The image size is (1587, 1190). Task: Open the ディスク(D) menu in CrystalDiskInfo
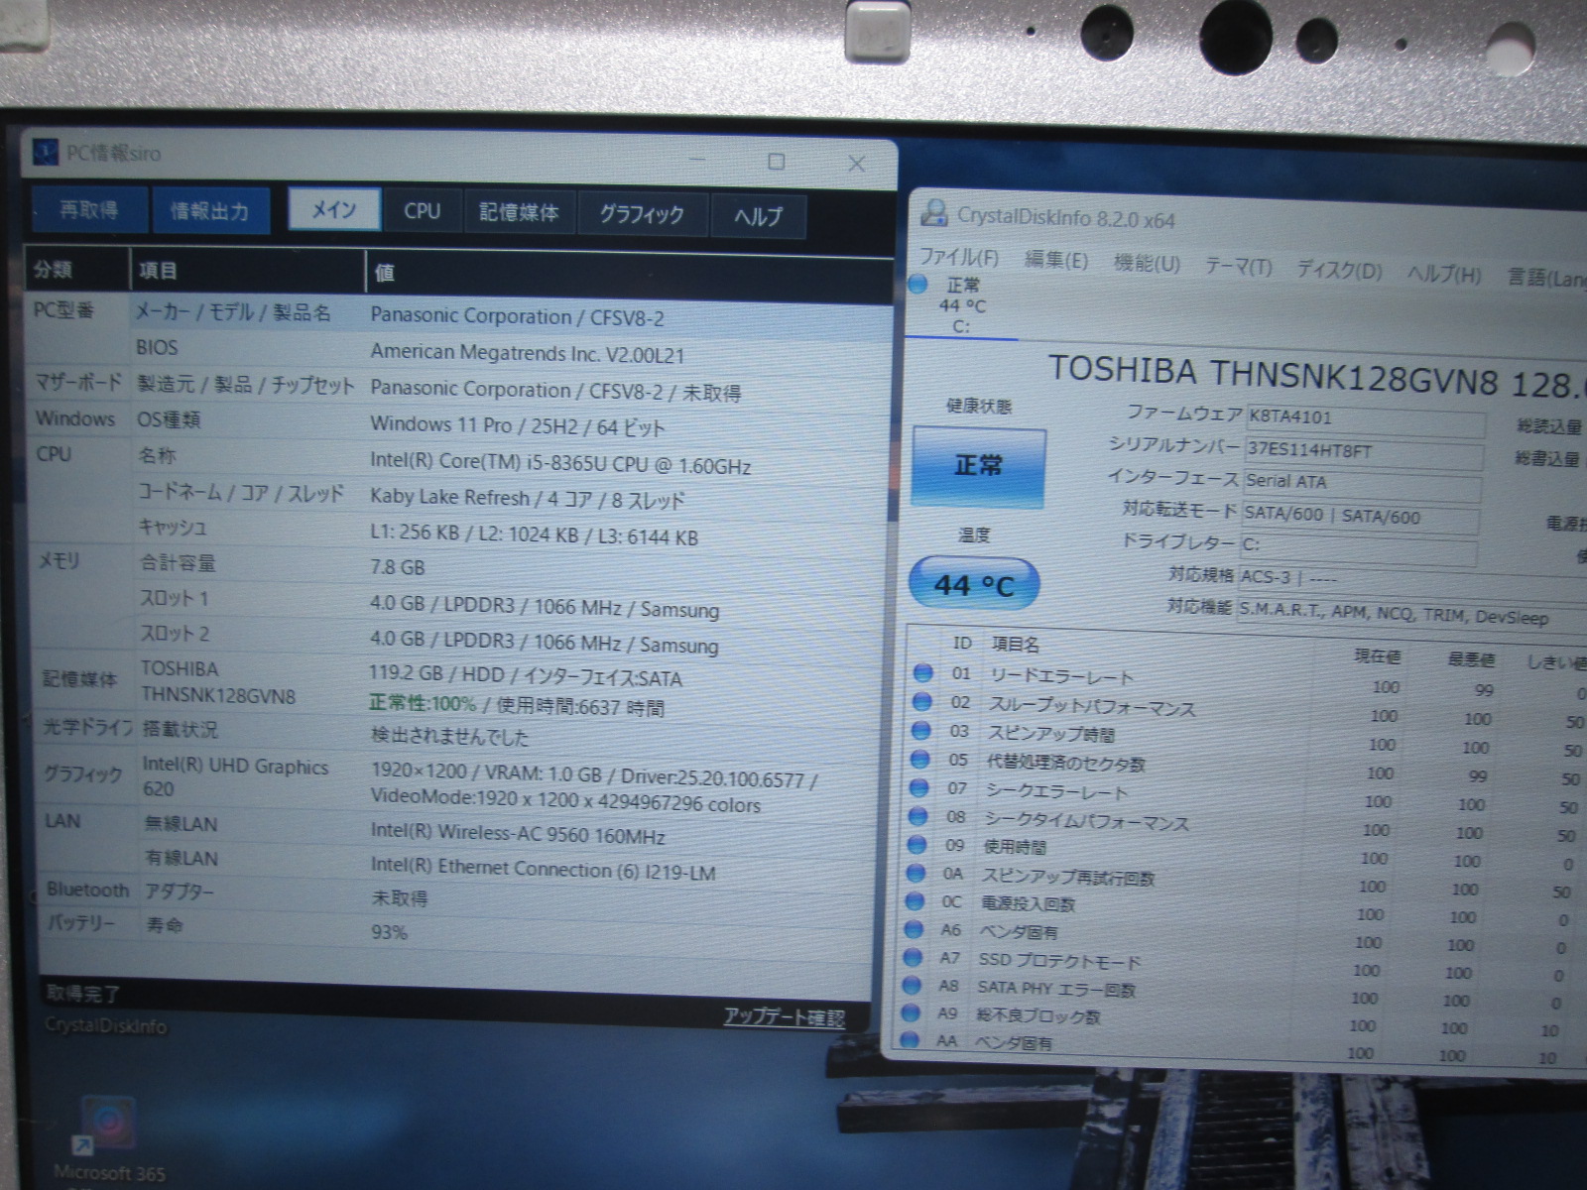pos(1339,270)
